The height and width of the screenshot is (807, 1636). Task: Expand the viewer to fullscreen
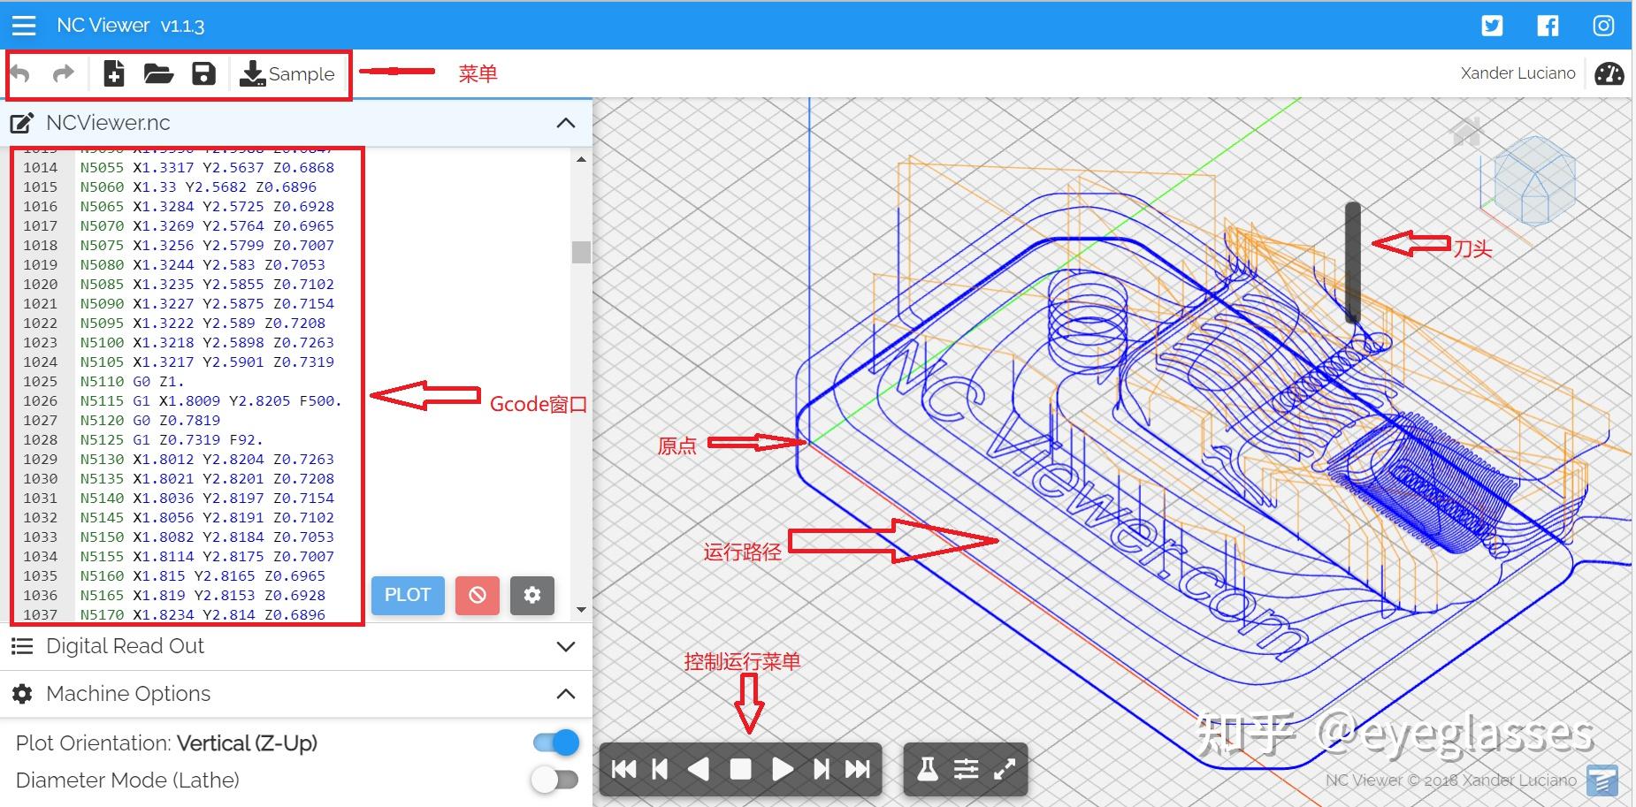click(1005, 769)
